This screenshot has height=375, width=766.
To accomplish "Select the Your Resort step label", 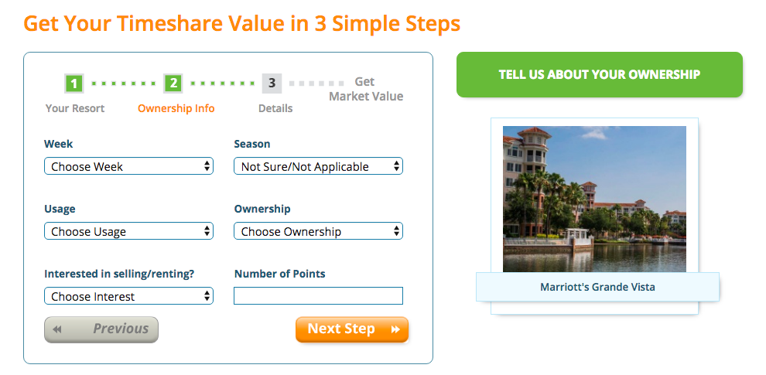I will 75,108.
